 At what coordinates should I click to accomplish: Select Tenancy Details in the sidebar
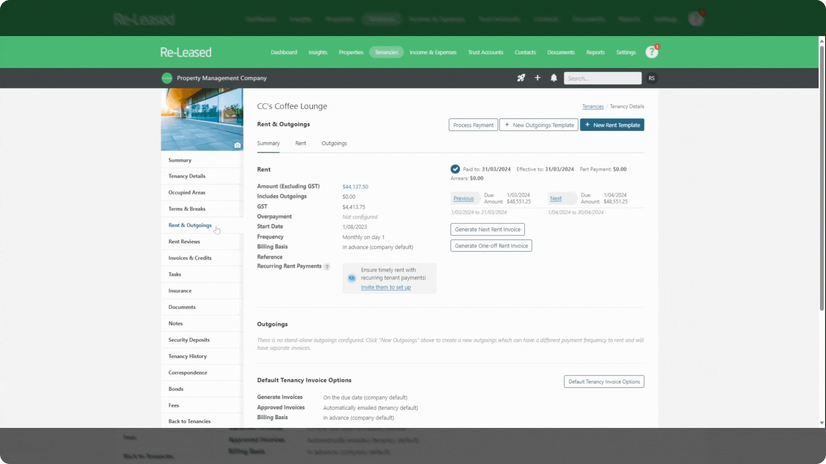coord(202,176)
